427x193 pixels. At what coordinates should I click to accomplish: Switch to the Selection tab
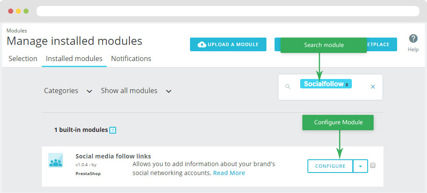coord(23,59)
